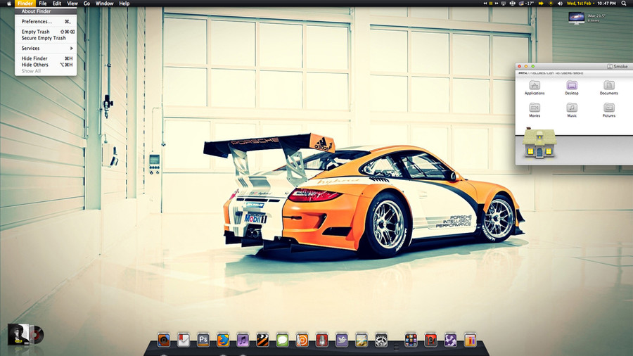Launch the red headphones dock app
The image size is (633, 356).
430,341
